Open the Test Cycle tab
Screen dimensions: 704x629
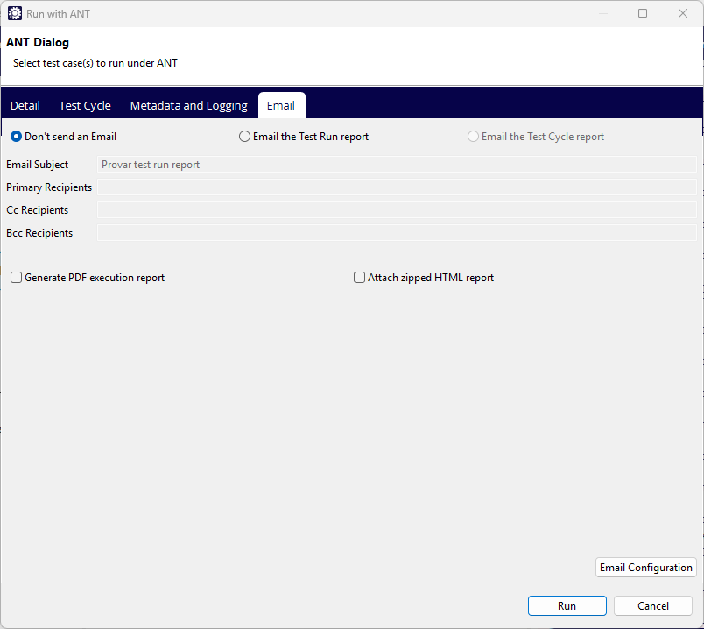click(85, 105)
